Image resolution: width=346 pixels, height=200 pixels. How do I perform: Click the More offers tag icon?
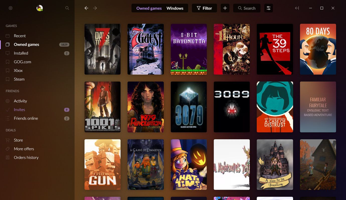(x=8, y=149)
